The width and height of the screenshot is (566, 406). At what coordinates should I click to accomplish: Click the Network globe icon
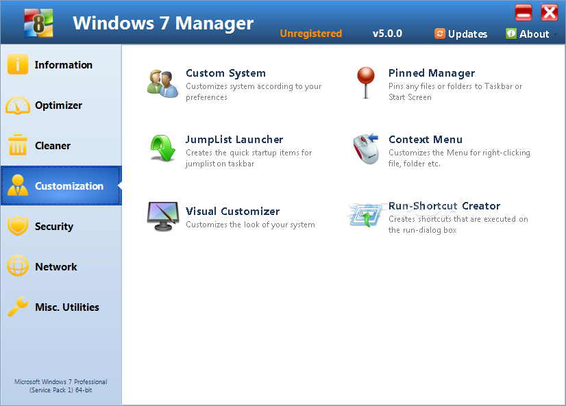coord(18,266)
